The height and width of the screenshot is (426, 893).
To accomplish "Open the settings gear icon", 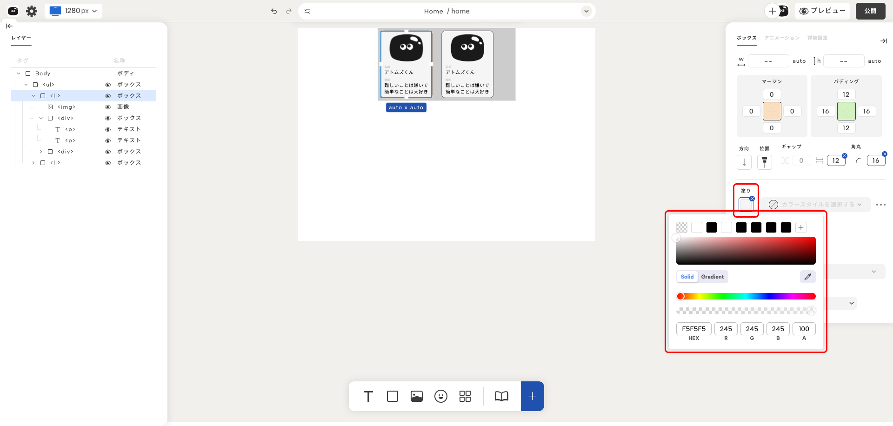I will [x=32, y=11].
